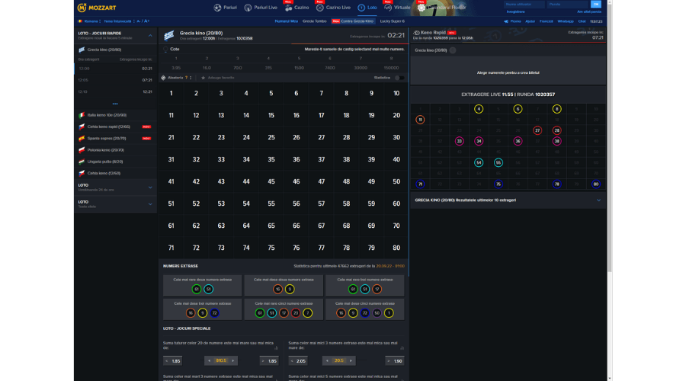The image size is (686, 381).
Task: Open the Whatsapp link
Action: pos(566,21)
